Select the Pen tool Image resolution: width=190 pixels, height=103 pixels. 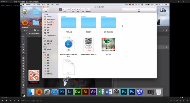point(23,74)
